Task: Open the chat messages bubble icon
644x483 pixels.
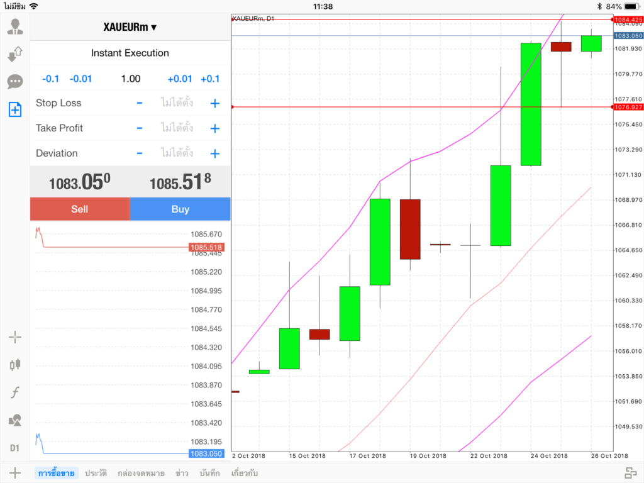Action: (x=14, y=82)
